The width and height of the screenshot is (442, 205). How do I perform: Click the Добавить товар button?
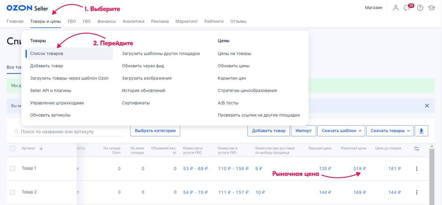click(x=269, y=131)
